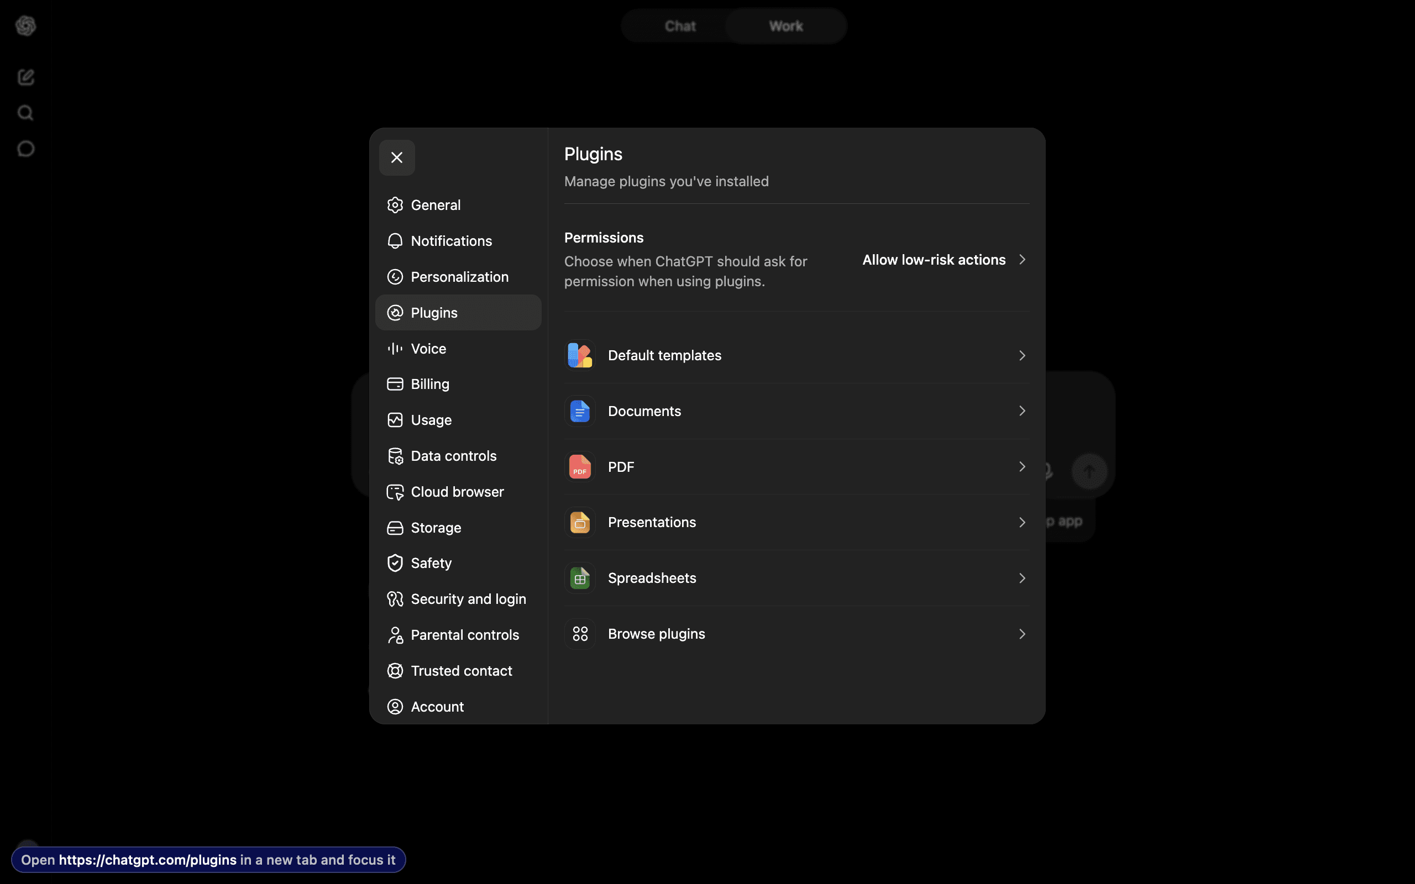Click the "Permissions" heading text
1415x884 pixels.
coord(604,238)
